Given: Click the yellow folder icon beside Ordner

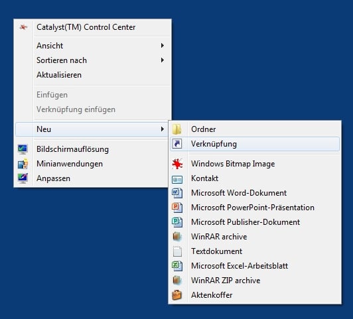Looking at the screenshot, I should tap(177, 129).
